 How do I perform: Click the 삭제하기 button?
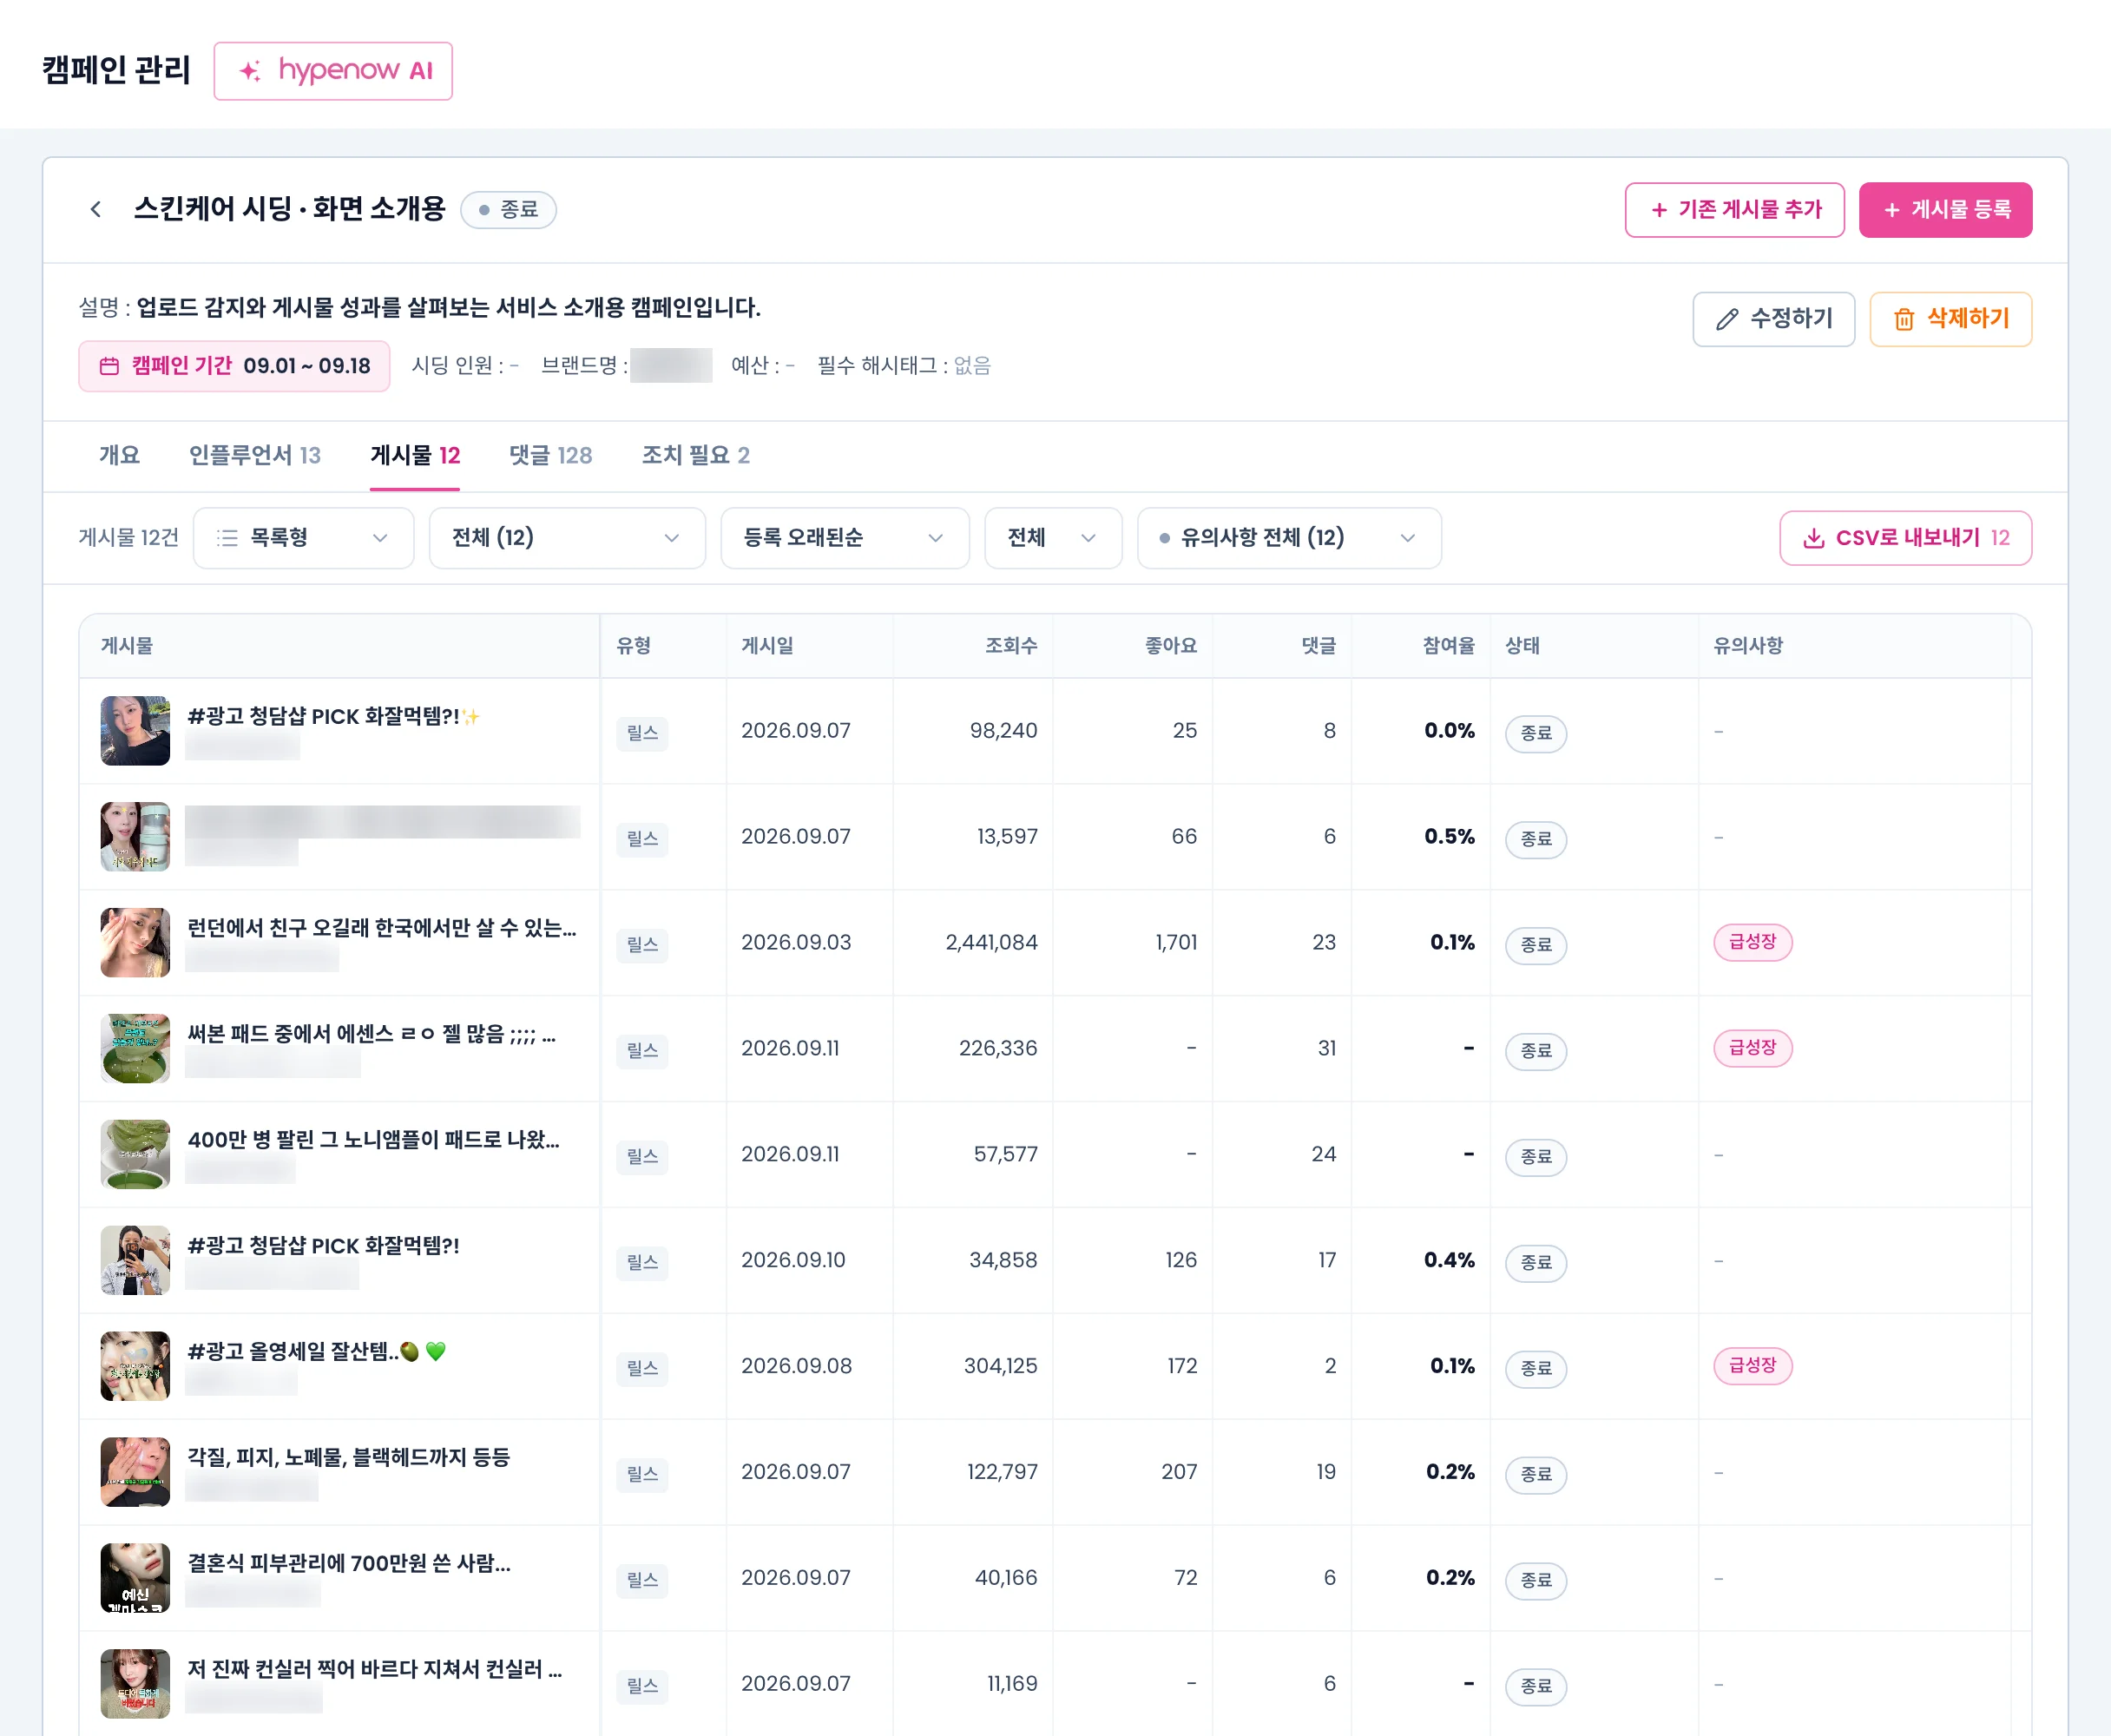pos(1950,319)
